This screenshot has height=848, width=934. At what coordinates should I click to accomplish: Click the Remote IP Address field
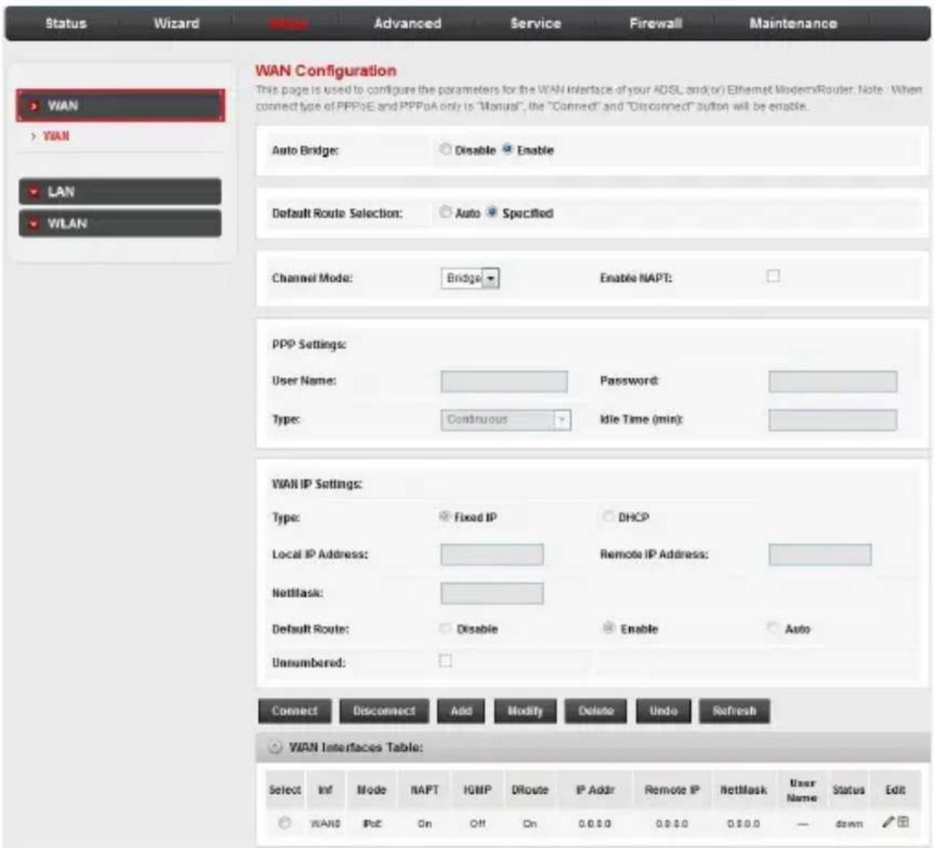(x=820, y=554)
